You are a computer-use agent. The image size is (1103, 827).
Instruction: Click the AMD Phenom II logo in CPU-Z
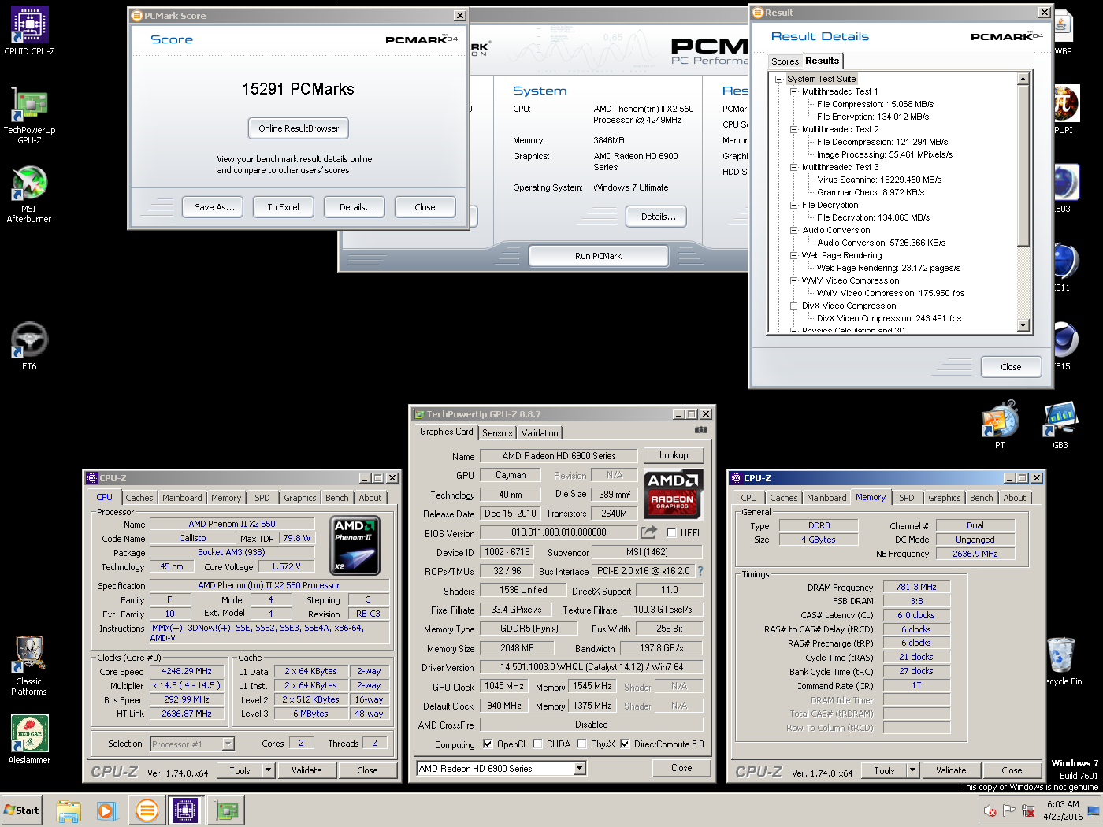[x=355, y=545]
